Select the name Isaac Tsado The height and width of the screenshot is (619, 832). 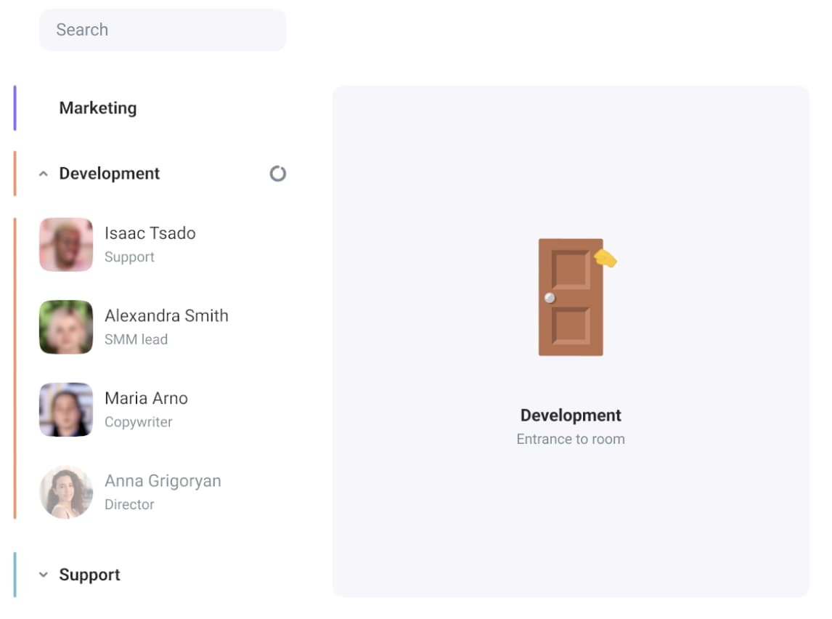click(150, 233)
